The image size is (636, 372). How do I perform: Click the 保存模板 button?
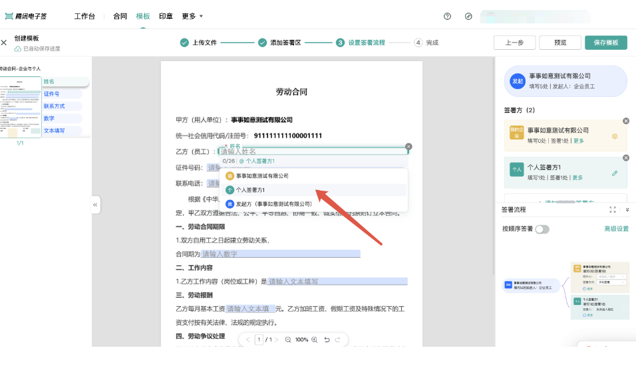coord(606,43)
